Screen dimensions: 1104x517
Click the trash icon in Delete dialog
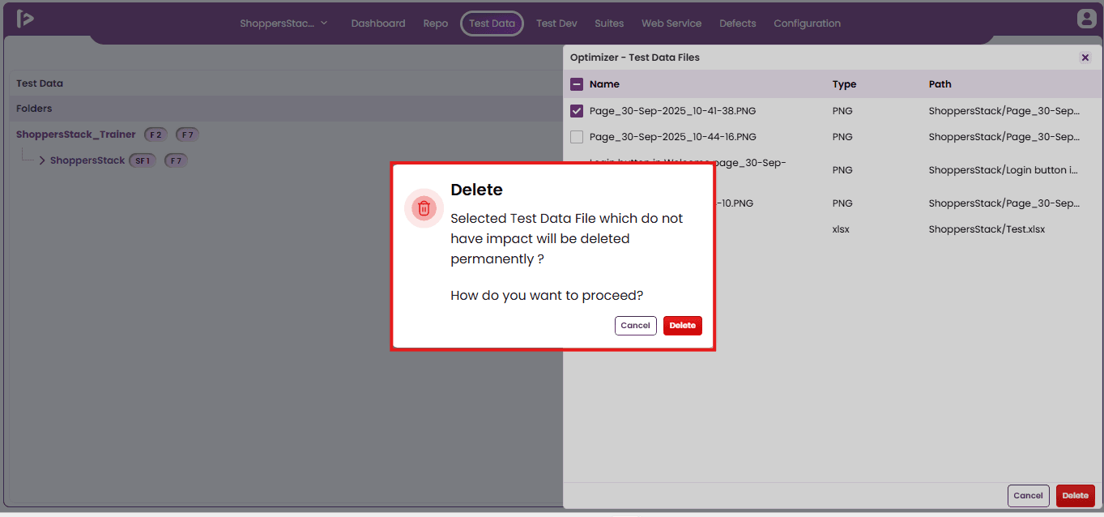(x=424, y=208)
